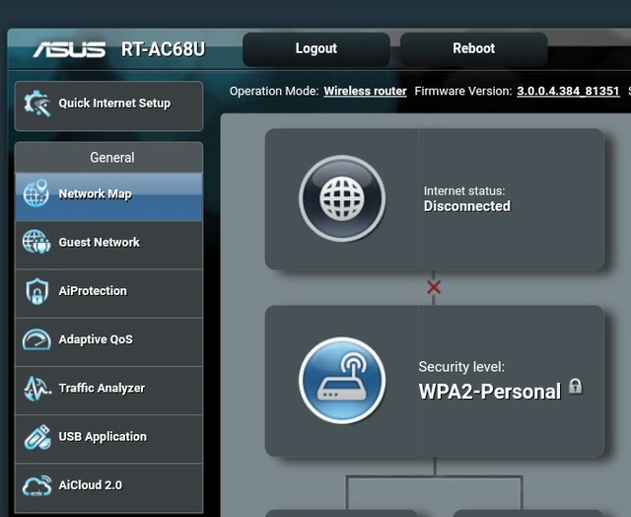The height and width of the screenshot is (517, 631).
Task: Click the Guest Network icon
Action: (x=36, y=242)
